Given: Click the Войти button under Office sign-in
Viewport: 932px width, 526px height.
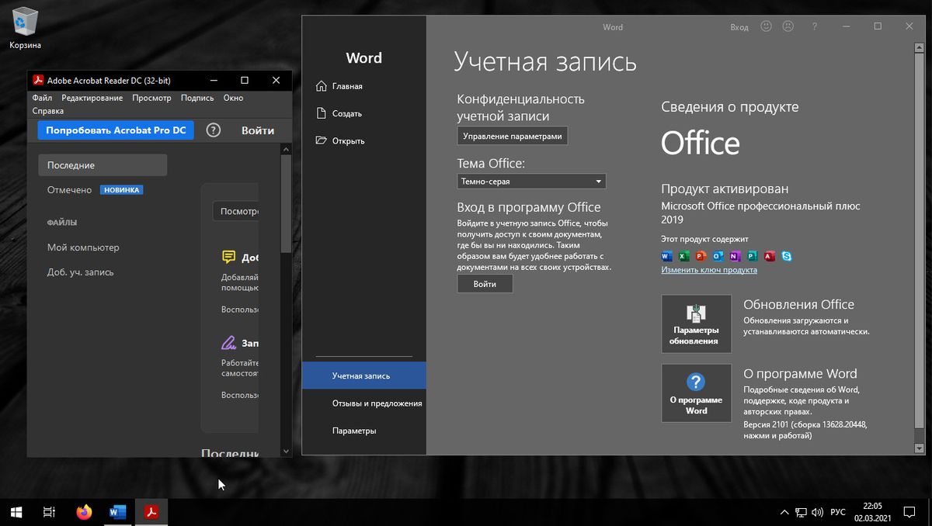Looking at the screenshot, I should click(485, 284).
